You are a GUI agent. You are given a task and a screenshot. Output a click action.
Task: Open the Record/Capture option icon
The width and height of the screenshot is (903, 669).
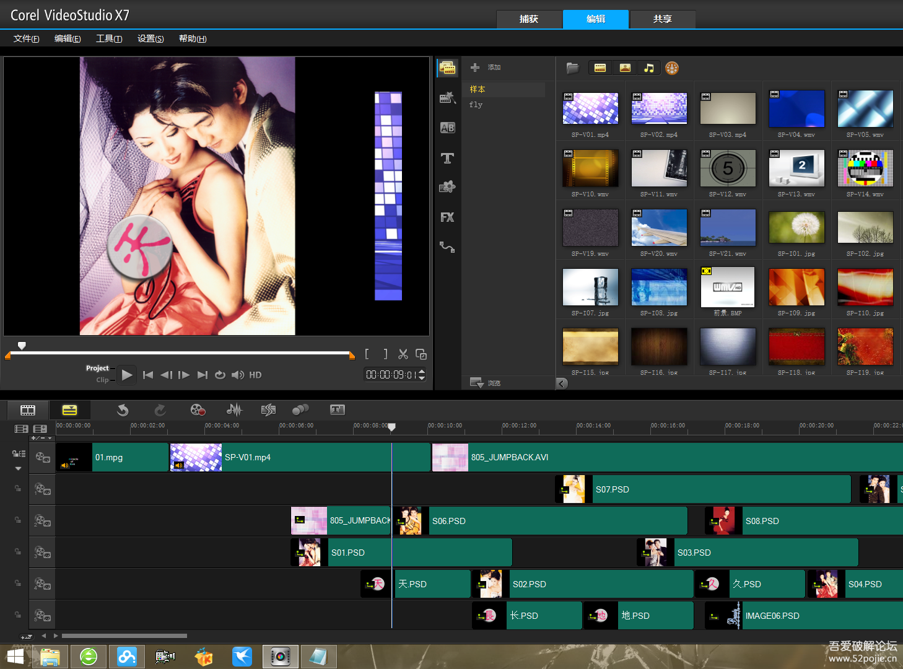(198, 410)
